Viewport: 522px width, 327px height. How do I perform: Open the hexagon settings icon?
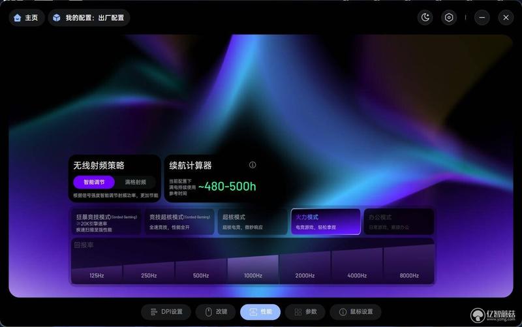point(449,18)
